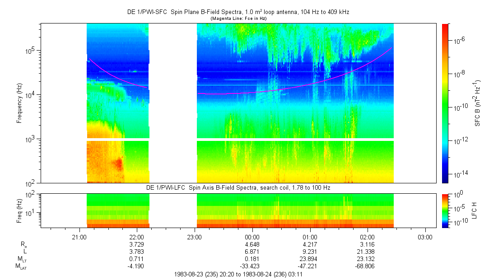Click the 03:00 time axis tick label

(425, 237)
